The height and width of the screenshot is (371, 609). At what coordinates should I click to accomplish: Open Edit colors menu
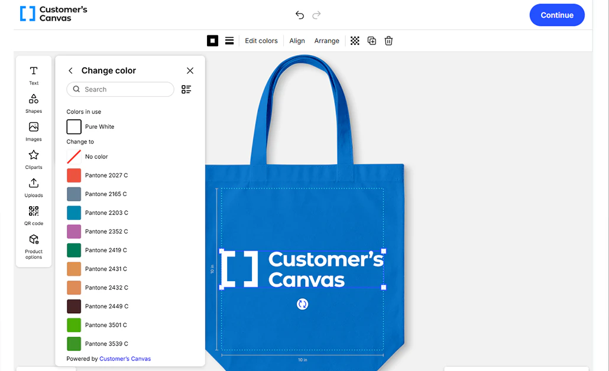click(x=261, y=41)
